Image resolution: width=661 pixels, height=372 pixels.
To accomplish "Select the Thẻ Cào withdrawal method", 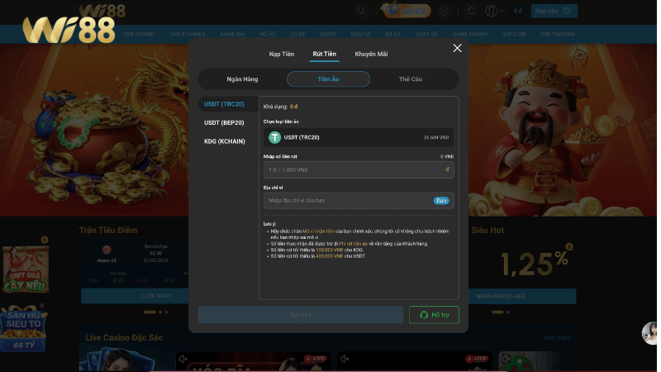I will tap(410, 79).
